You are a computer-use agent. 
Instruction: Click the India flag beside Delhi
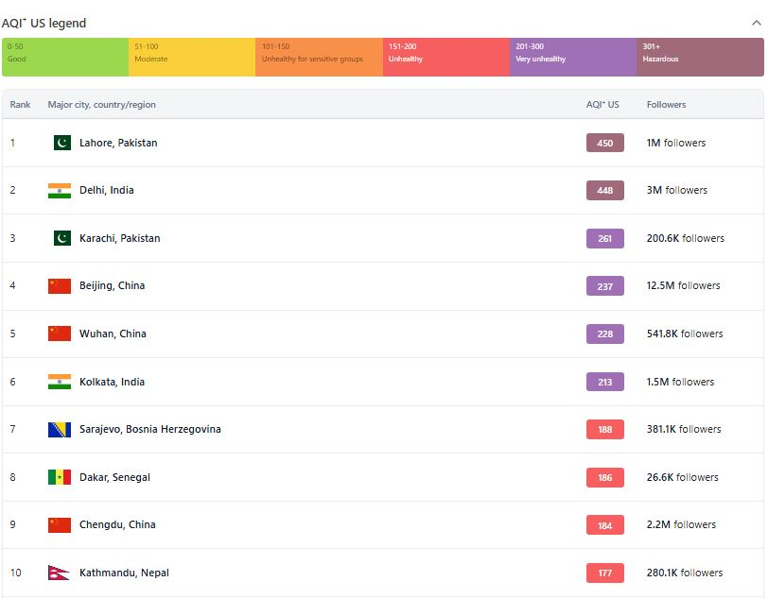(60, 191)
